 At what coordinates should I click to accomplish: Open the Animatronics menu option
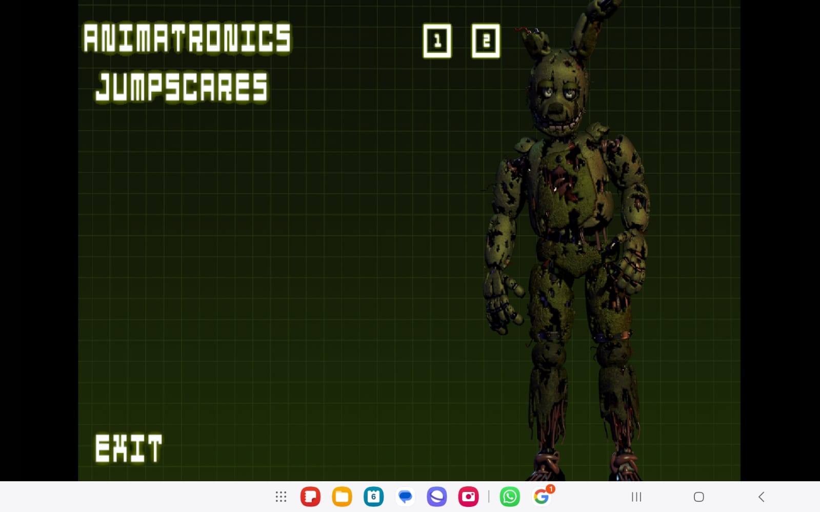(187, 38)
